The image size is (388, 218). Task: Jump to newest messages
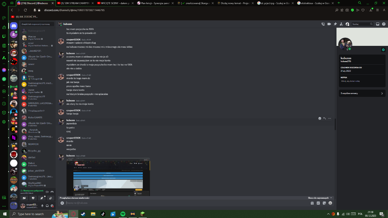tap(318, 198)
